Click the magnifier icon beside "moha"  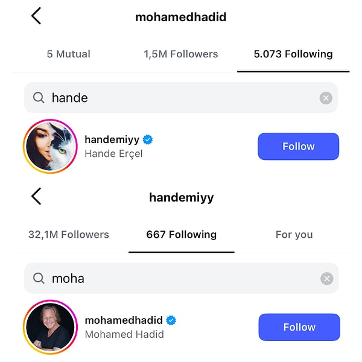pos(39,278)
